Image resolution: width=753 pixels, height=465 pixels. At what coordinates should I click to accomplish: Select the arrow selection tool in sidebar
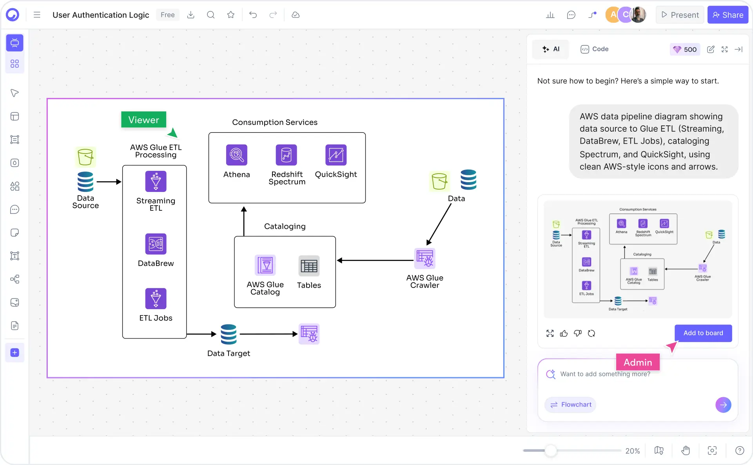[15, 93]
